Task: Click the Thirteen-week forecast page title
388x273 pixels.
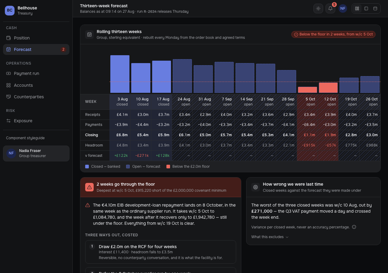Action: (x=104, y=6)
